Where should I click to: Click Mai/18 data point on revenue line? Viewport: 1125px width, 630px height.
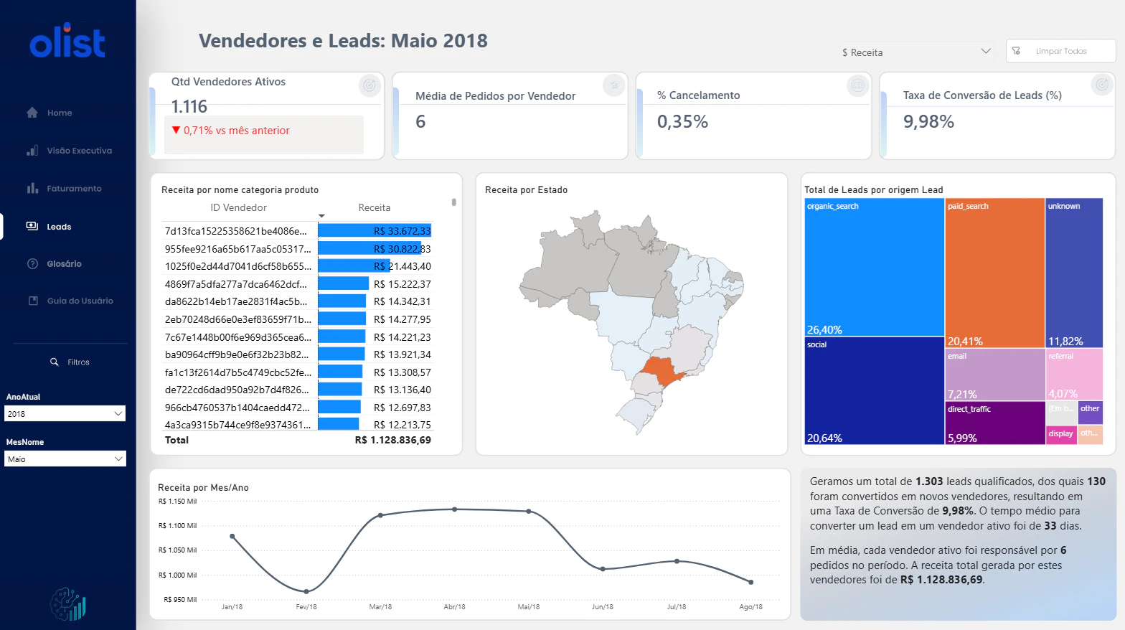[529, 512]
